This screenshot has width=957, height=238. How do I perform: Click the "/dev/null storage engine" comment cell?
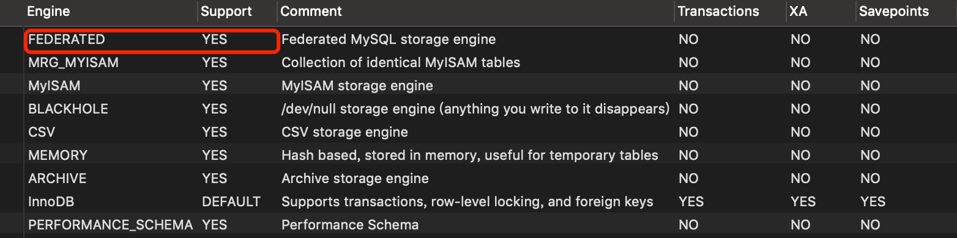pyautogui.click(x=475, y=109)
